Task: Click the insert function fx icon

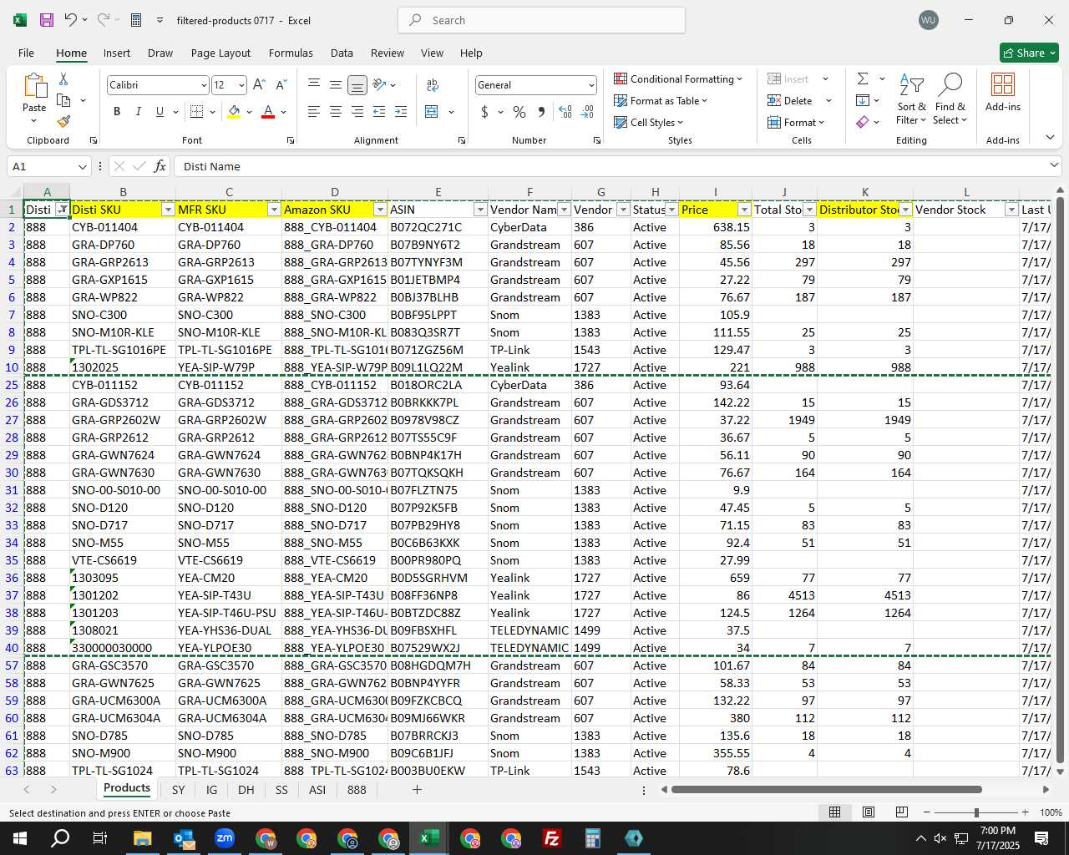Action: [x=160, y=166]
